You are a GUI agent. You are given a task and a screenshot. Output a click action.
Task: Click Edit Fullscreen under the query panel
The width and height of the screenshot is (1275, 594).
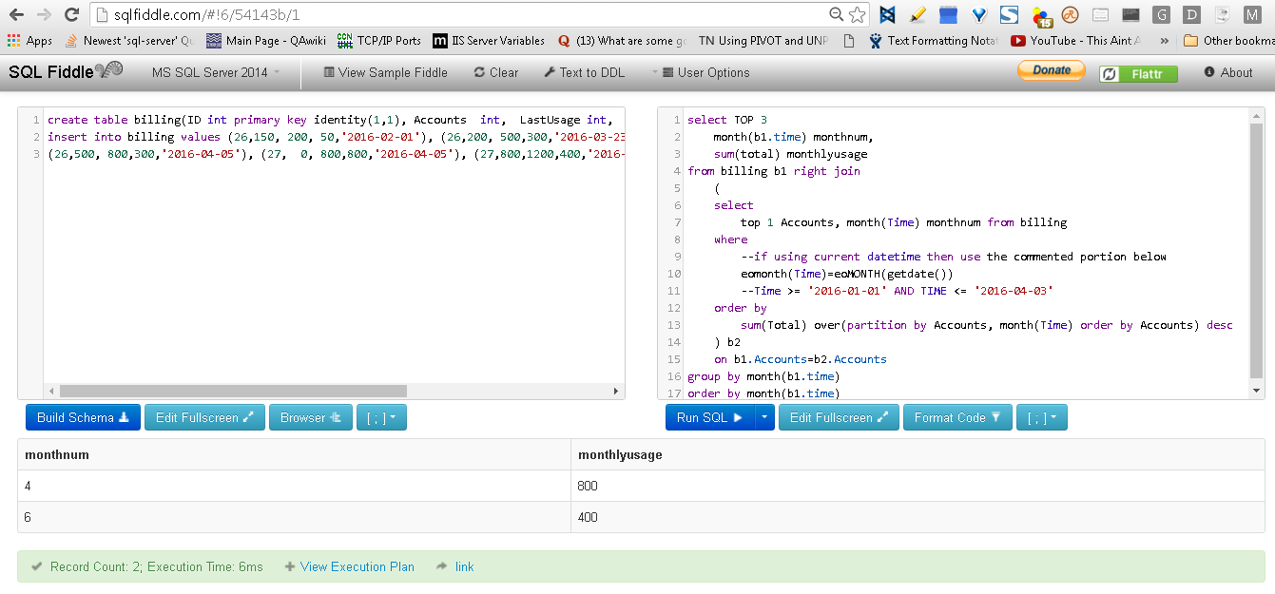pos(839,417)
